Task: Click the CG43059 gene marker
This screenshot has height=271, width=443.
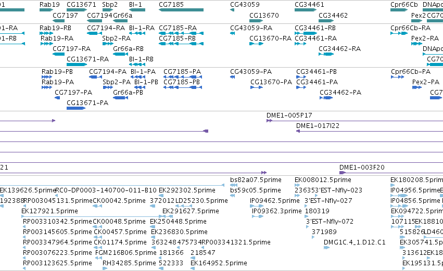Action: point(232,10)
